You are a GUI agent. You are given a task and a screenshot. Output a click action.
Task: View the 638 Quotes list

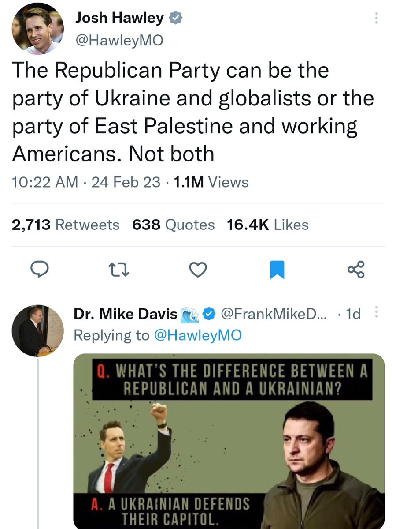(173, 225)
